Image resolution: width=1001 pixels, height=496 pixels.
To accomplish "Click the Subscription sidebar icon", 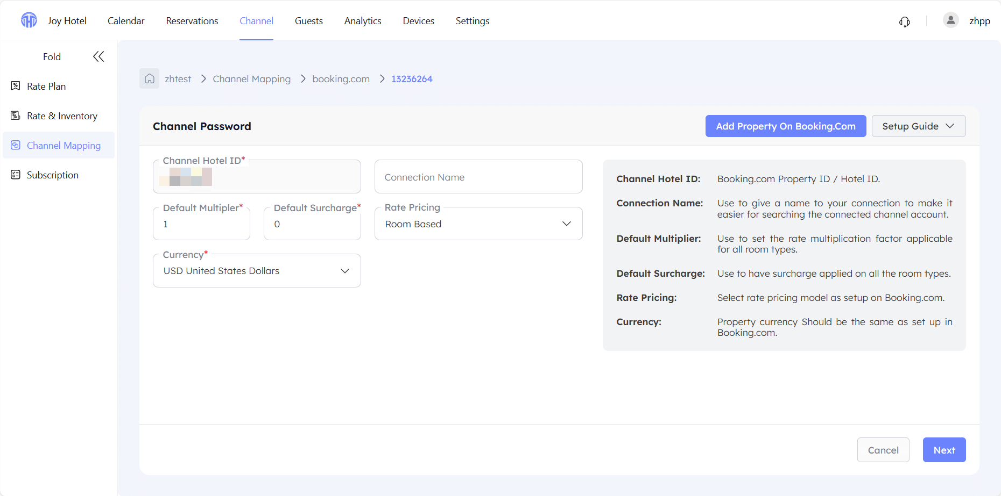I will tap(16, 175).
